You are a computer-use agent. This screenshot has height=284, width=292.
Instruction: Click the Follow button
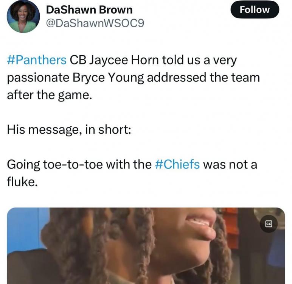pyautogui.click(x=255, y=10)
